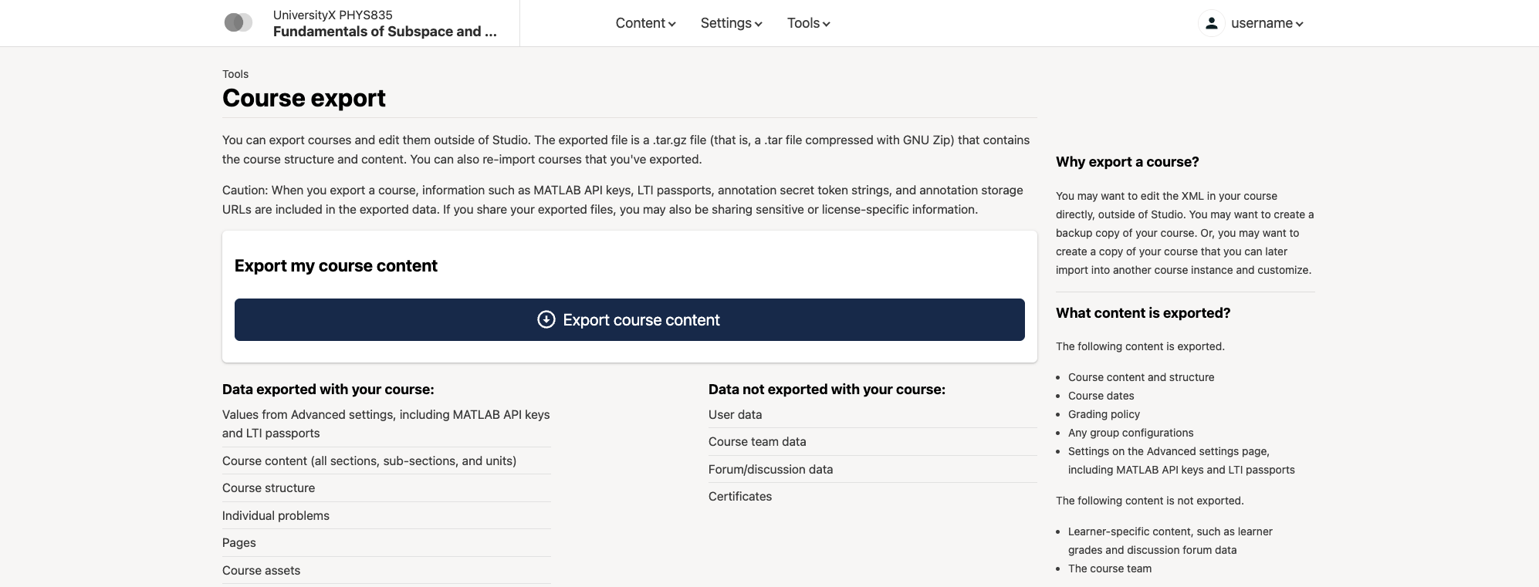The width and height of the screenshot is (1539, 587).
Task: Open the Fundamentals of Subspace course title link
Action: (x=385, y=32)
